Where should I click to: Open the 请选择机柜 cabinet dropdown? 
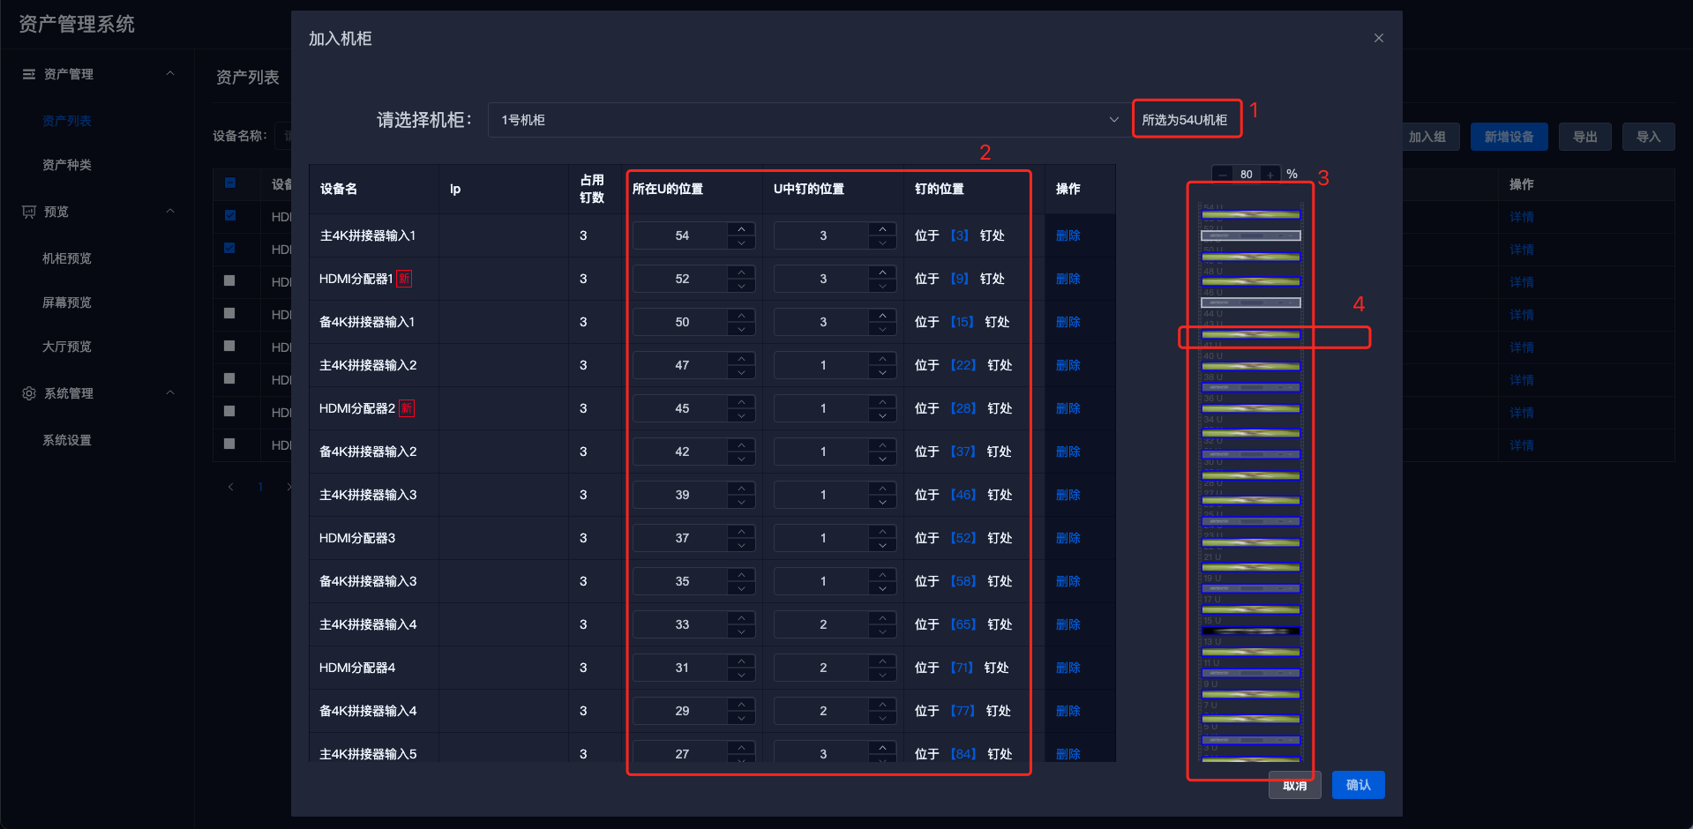coord(809,120)
